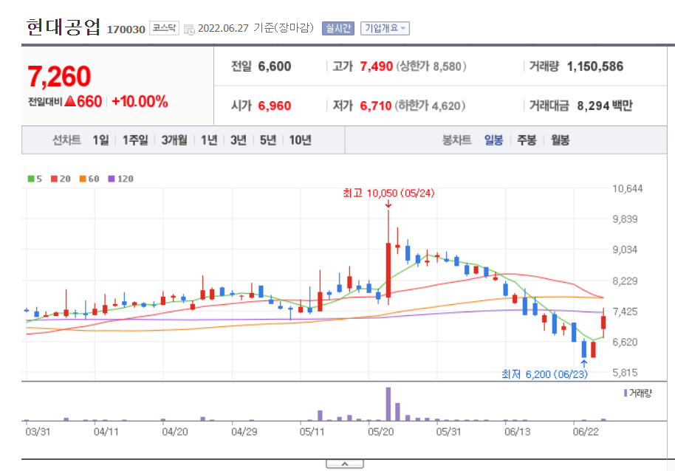Click the 전일 6,600 value
This screenshot has height=471, width=675.
click(x=275, y=66)
